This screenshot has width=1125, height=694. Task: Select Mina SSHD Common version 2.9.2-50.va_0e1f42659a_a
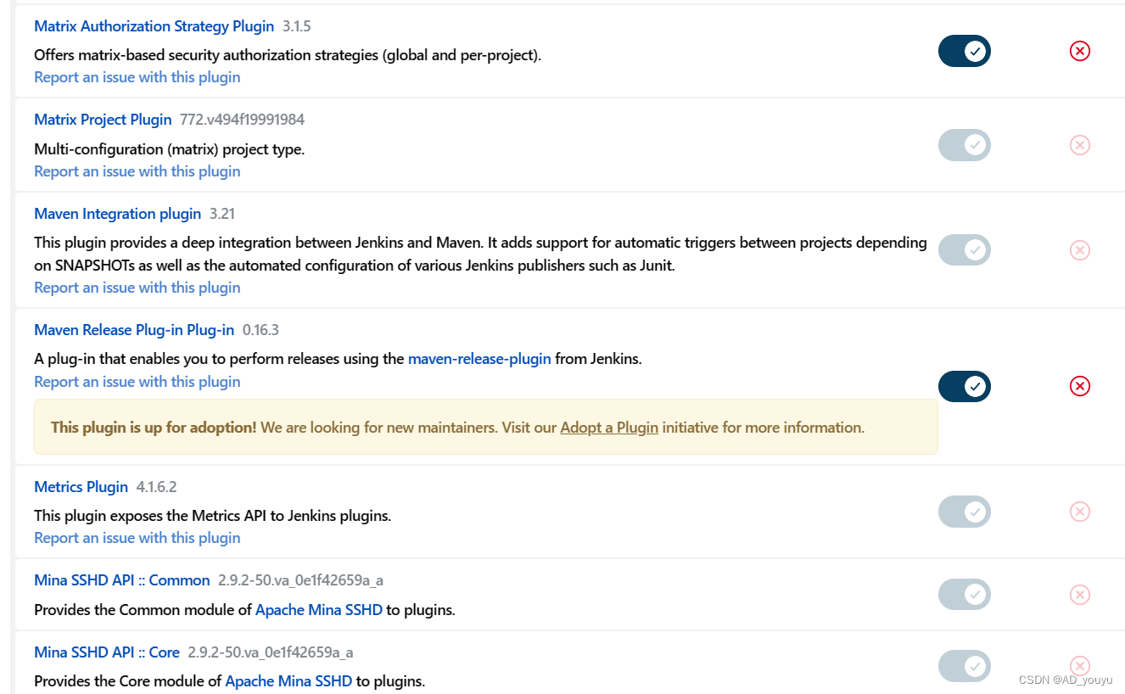tap(301, 580)
